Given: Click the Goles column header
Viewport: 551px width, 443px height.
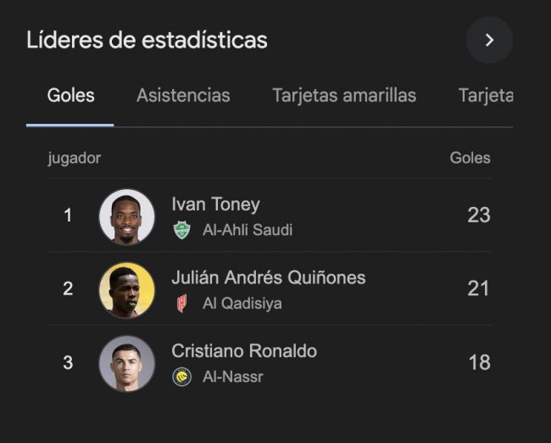Looking at the screenshot, I should point(470,158).
